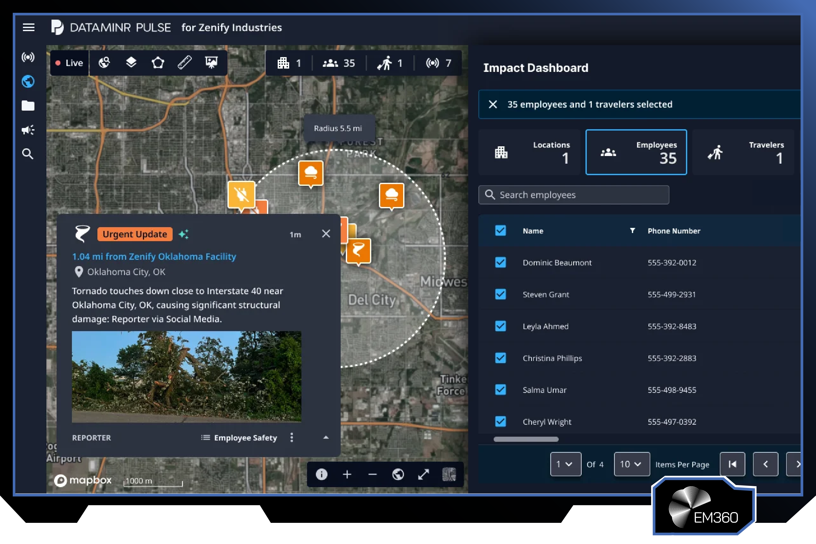
Task: Collapse the alert card with up arrow
Action: pyautogui.click(x=326, y=437)
